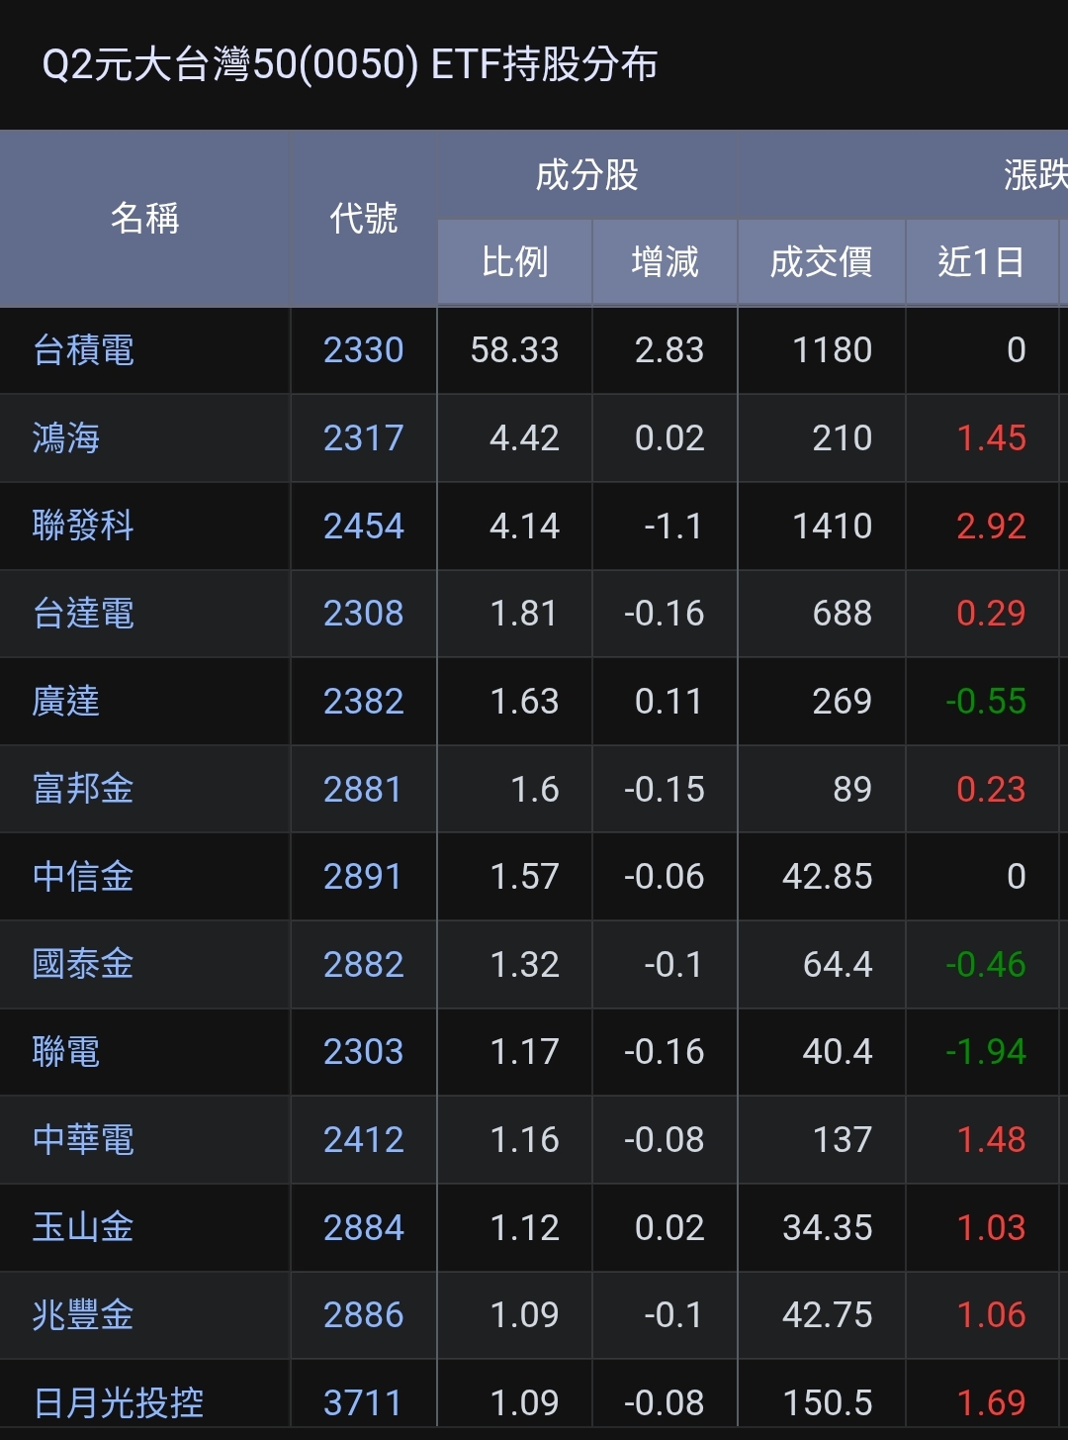The width and height of the screenshot is (1068, 1440).
Task: Open the 聯電 stock link
Action: coord(66,1051)
